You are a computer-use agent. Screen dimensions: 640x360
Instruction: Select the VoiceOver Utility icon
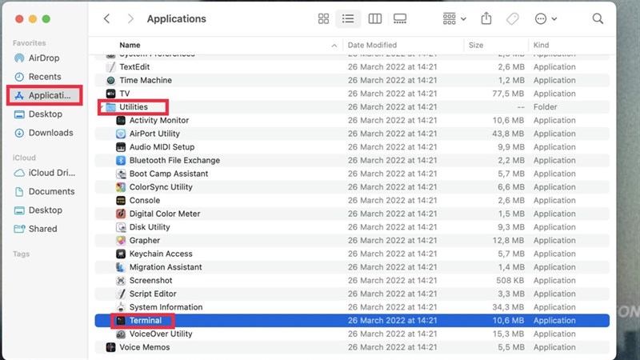click(121, 334)
